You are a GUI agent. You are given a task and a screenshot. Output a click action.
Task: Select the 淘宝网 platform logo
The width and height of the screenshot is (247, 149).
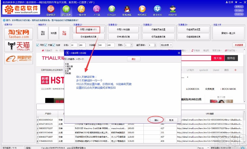click(x=19, y=33)
